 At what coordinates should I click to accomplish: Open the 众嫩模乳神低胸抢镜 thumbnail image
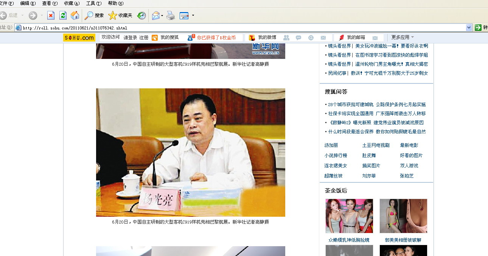coord(349,216)
